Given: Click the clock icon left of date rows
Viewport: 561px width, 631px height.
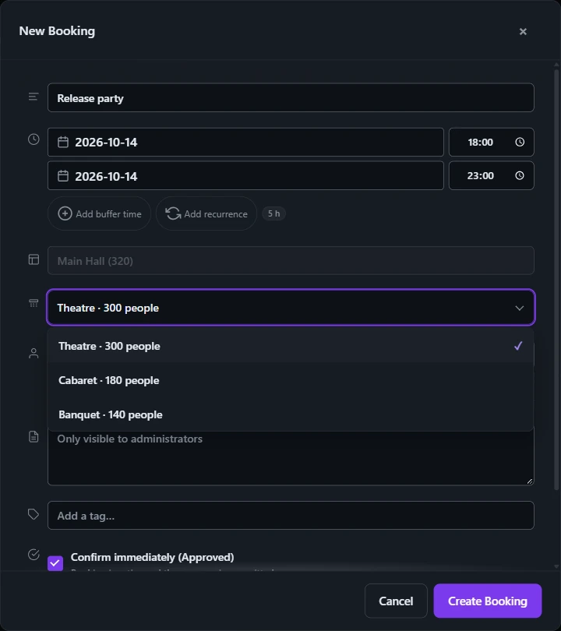Looking at the screenshot, I should click(x=34, y=139).
